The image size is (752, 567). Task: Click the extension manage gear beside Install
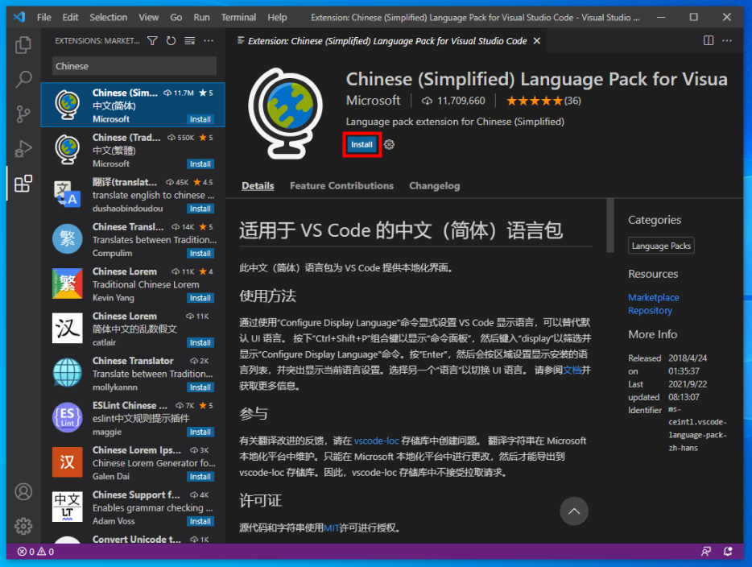point(390,144)
